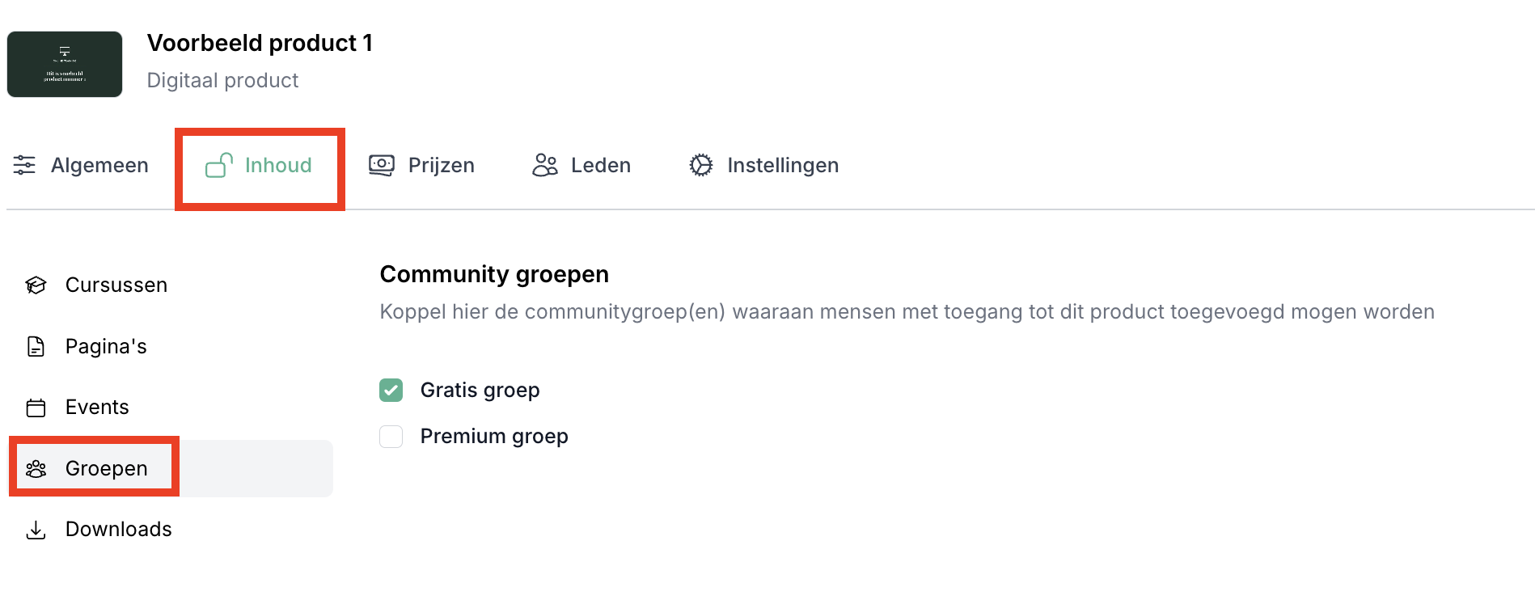Screen dimensions: 1535x600
Task: Click the banknote icon beside Prijzen
Action: (382, 165)
